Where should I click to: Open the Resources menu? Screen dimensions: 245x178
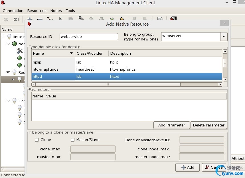point(37,11)
